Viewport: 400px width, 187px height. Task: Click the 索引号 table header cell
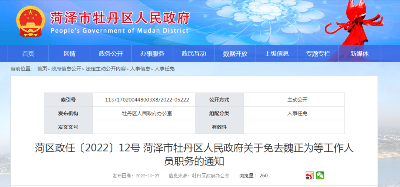(69, 100)
